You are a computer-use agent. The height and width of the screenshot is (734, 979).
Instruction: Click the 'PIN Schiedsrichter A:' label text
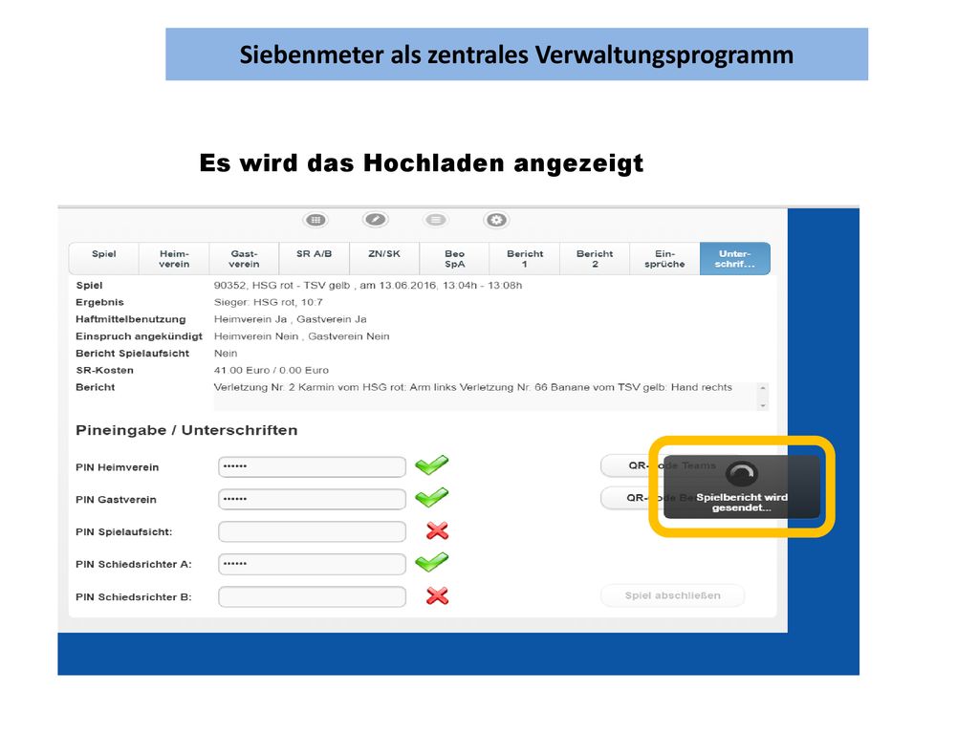(x=134, y=564)
